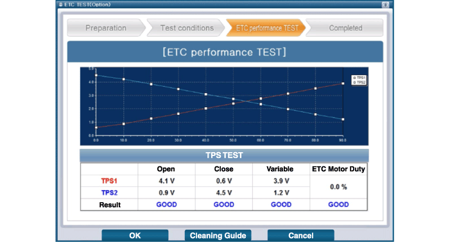Cancel the ETC test
The height and width of the screenshot is (242, 450).
pos(301,236)
